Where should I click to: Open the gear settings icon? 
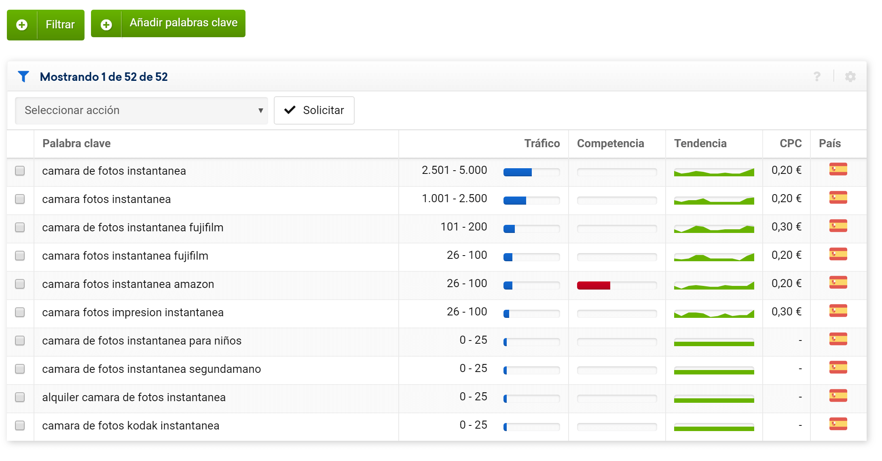850,76
